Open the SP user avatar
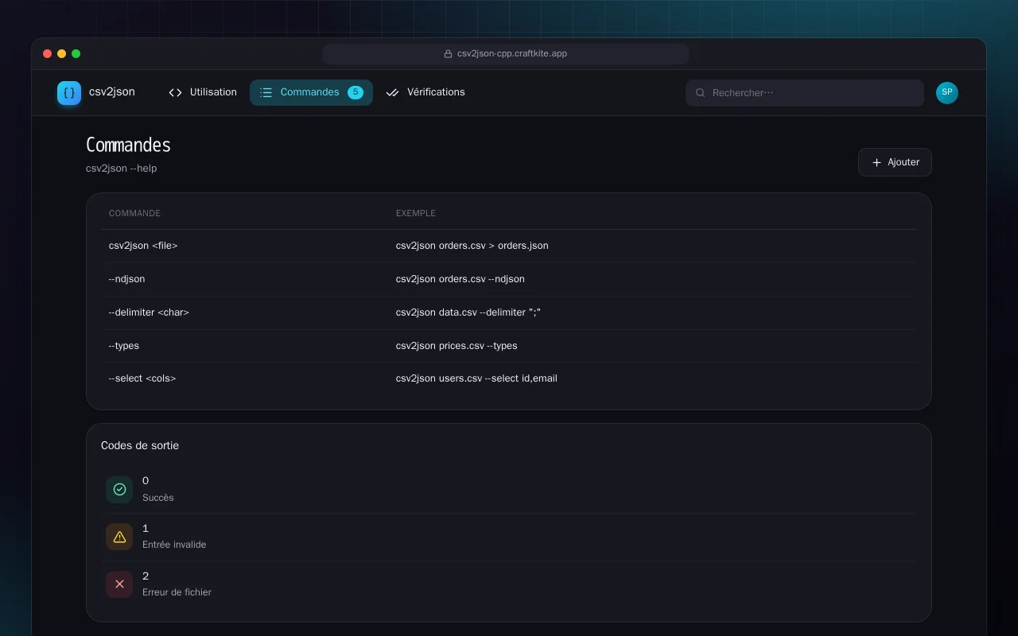Screen dimensions: 1018x636 [x=947, y=93]
